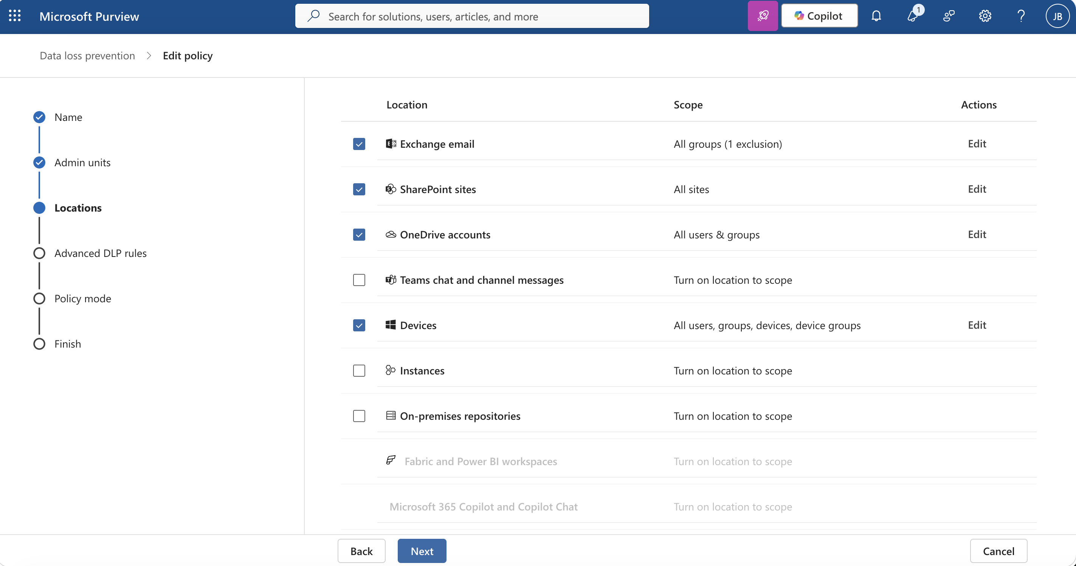This screenshot has width=1076, height=566.
Task: Click the Back button
Action: [361, 551]
